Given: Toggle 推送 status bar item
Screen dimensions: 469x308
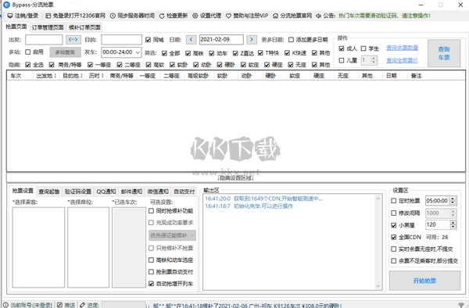Looking at the screenshot, I should pos(66,305).
